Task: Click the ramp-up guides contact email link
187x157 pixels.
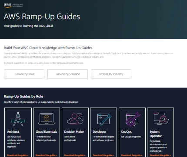Action: tap(70, 63)
